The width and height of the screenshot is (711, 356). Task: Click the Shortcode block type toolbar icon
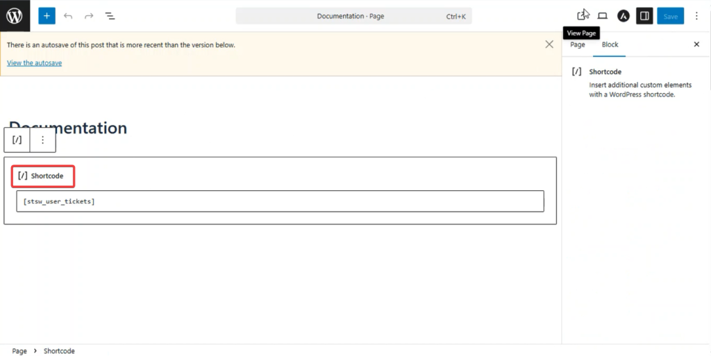(17, 140)
